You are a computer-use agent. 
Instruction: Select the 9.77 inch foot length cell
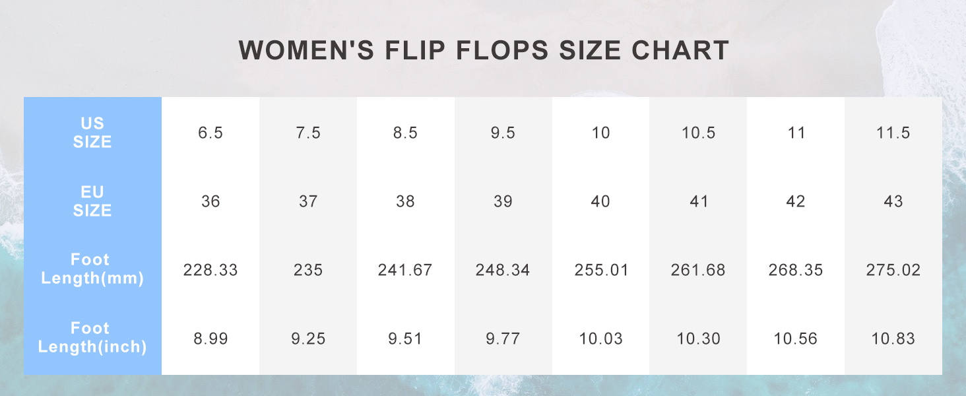(503, 339)
